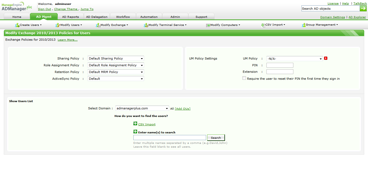Follow the Add OUs link
The width and height of the screenshot is (368, 177).
click(182, 109)
